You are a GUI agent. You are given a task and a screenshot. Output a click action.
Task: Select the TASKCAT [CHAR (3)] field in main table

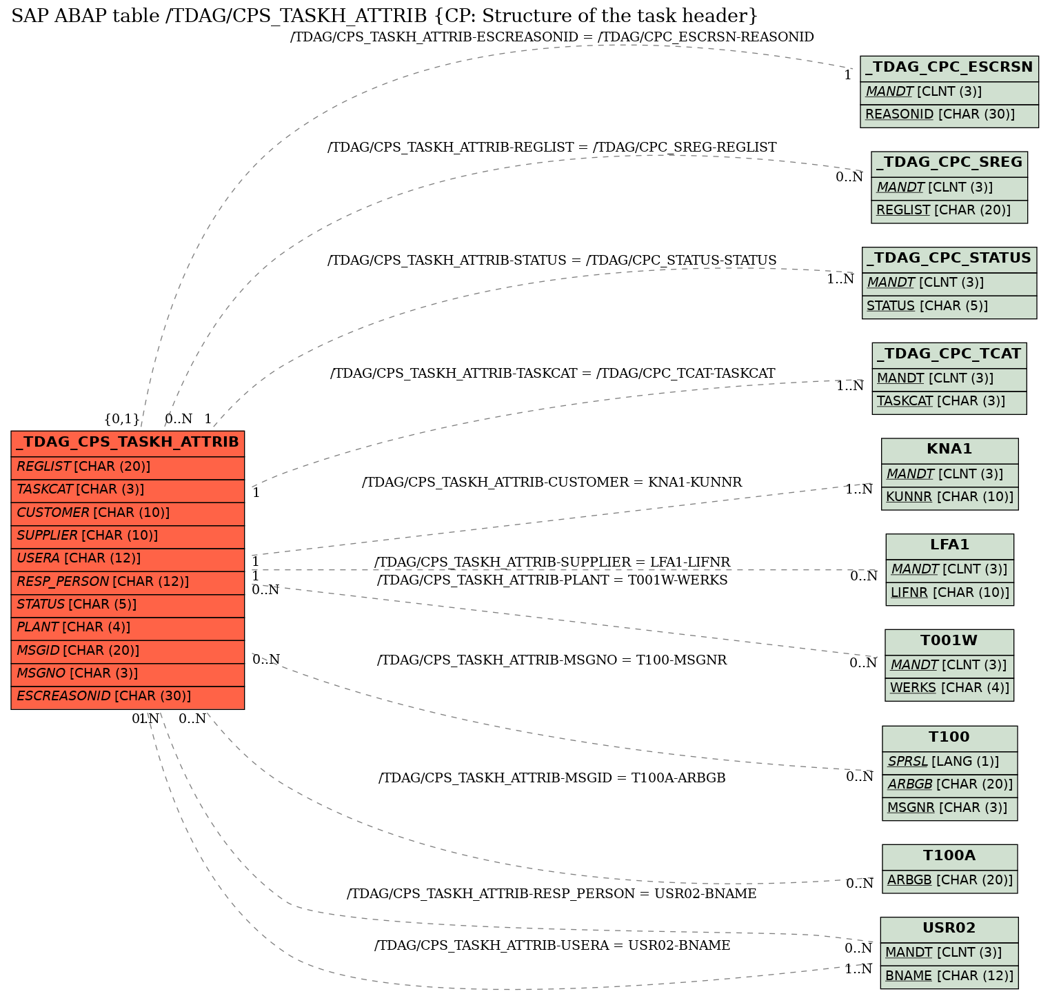point(128,490)
